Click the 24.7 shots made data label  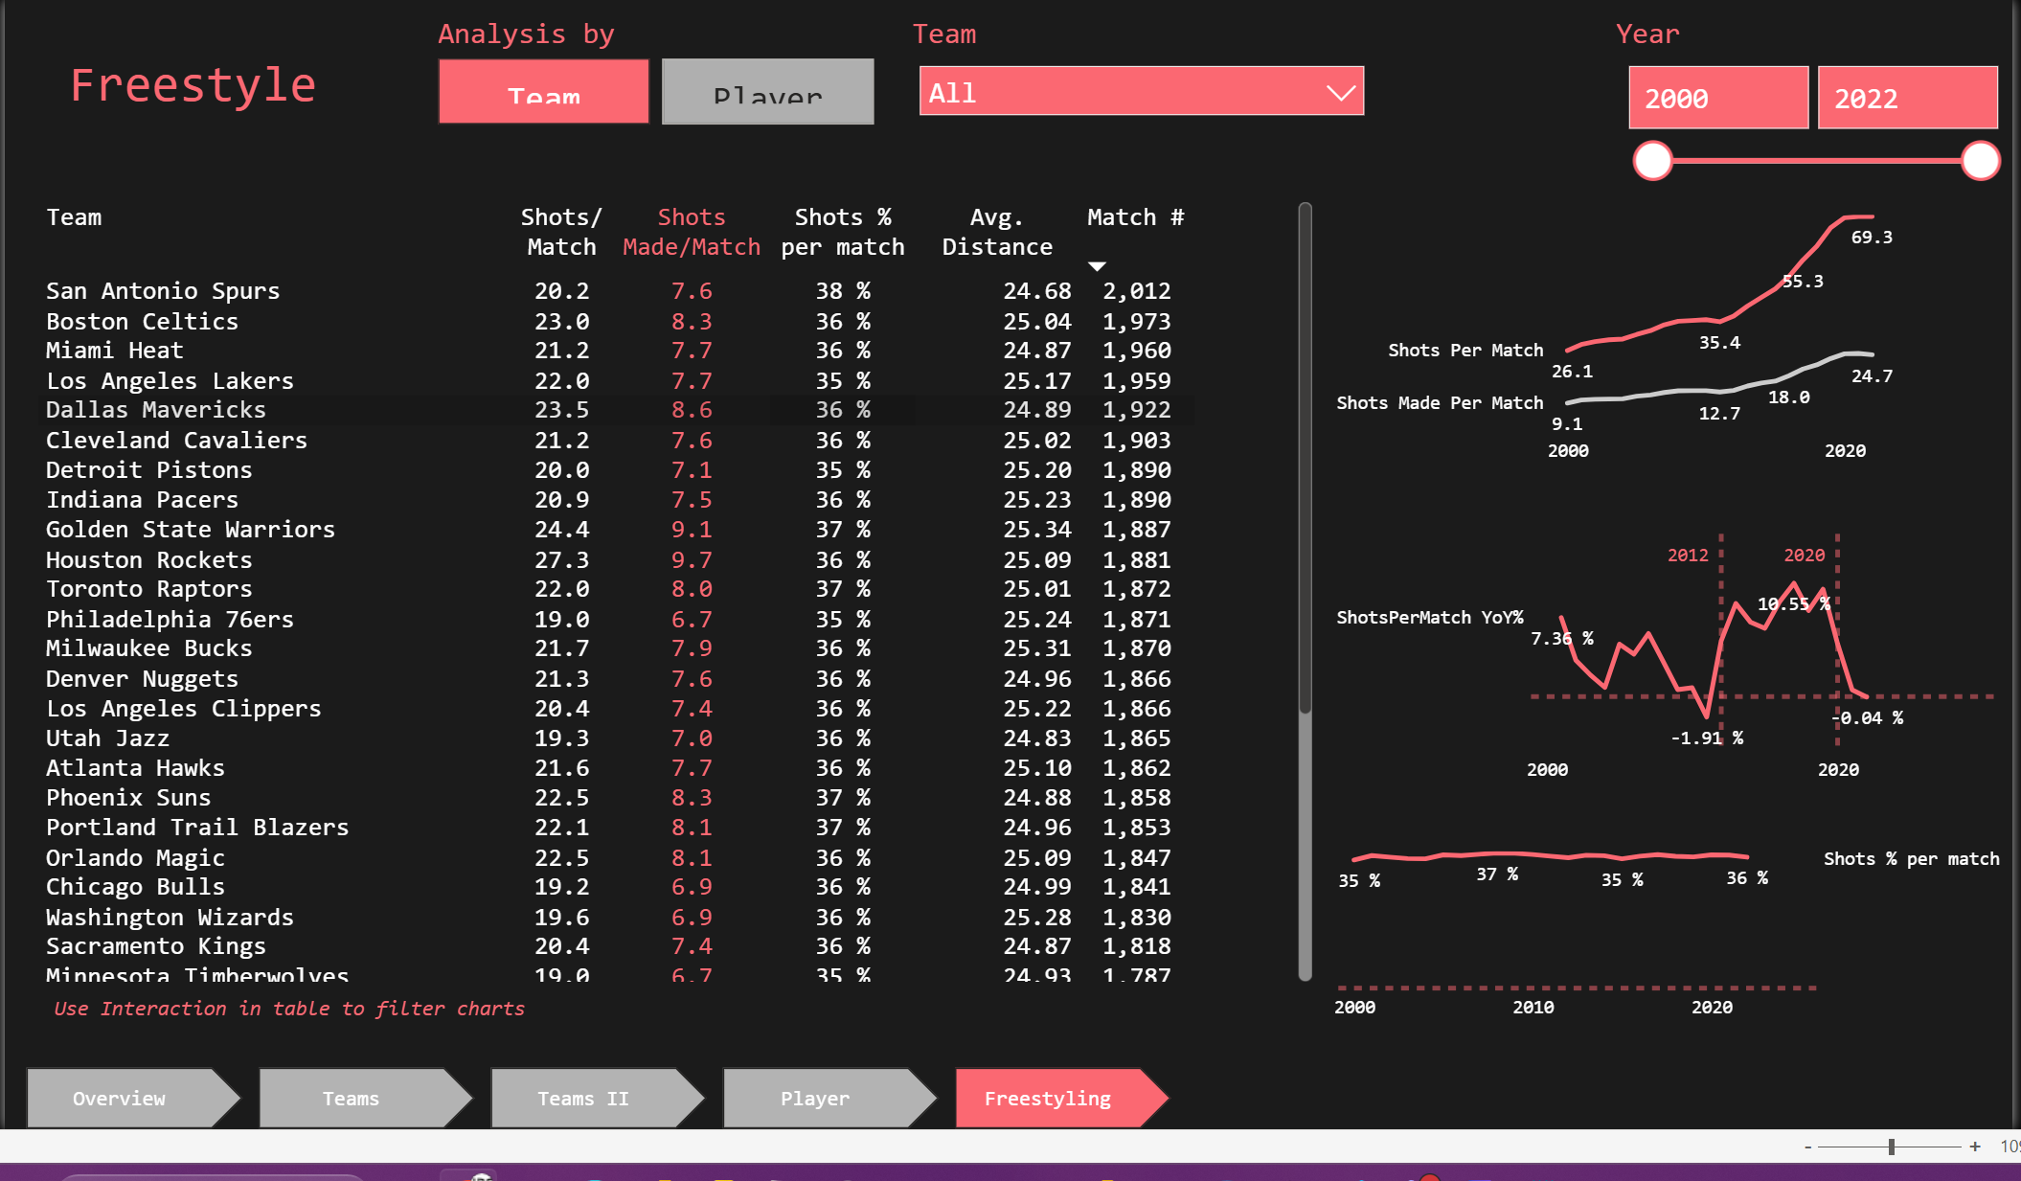coord(1872,375)
